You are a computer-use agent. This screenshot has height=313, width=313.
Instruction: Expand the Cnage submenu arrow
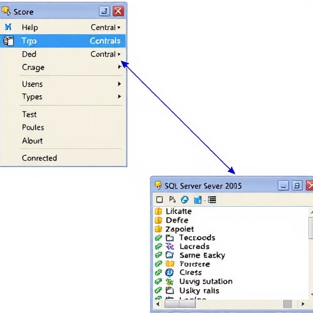[x=119, y=67]
